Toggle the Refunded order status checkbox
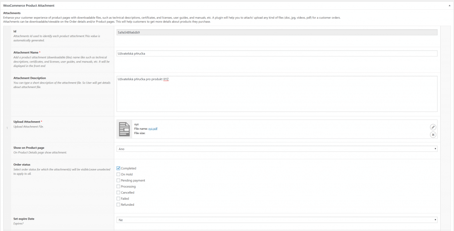This screenshot has width=454, height=231. tap(118, 205)
